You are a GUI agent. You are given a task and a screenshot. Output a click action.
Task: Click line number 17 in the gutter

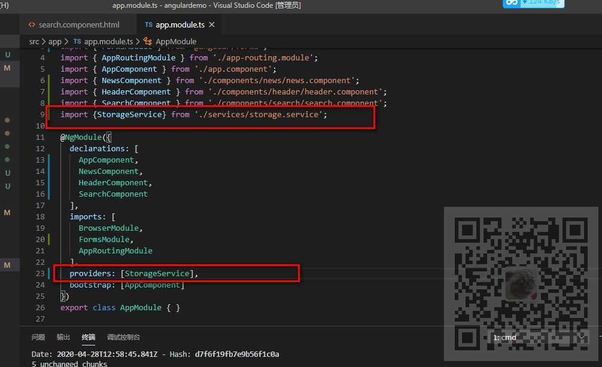click(40, 206)
